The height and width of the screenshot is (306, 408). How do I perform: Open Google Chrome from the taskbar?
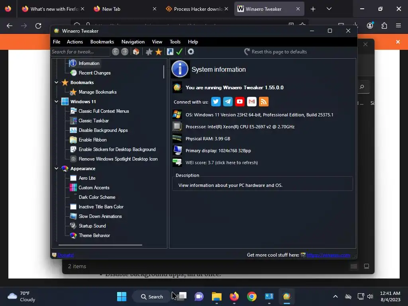tap(252, 296)
